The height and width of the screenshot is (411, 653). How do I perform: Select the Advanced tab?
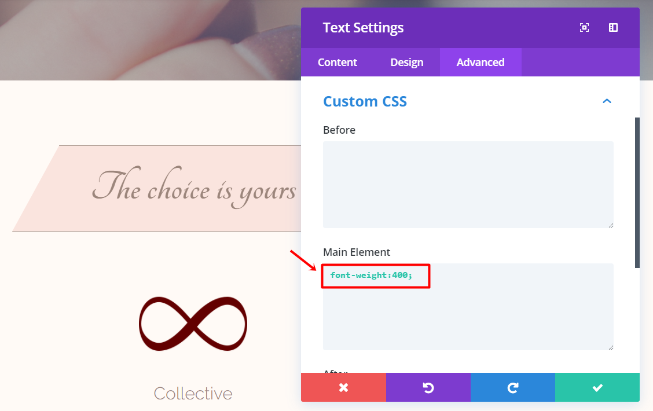coord(480,63)
